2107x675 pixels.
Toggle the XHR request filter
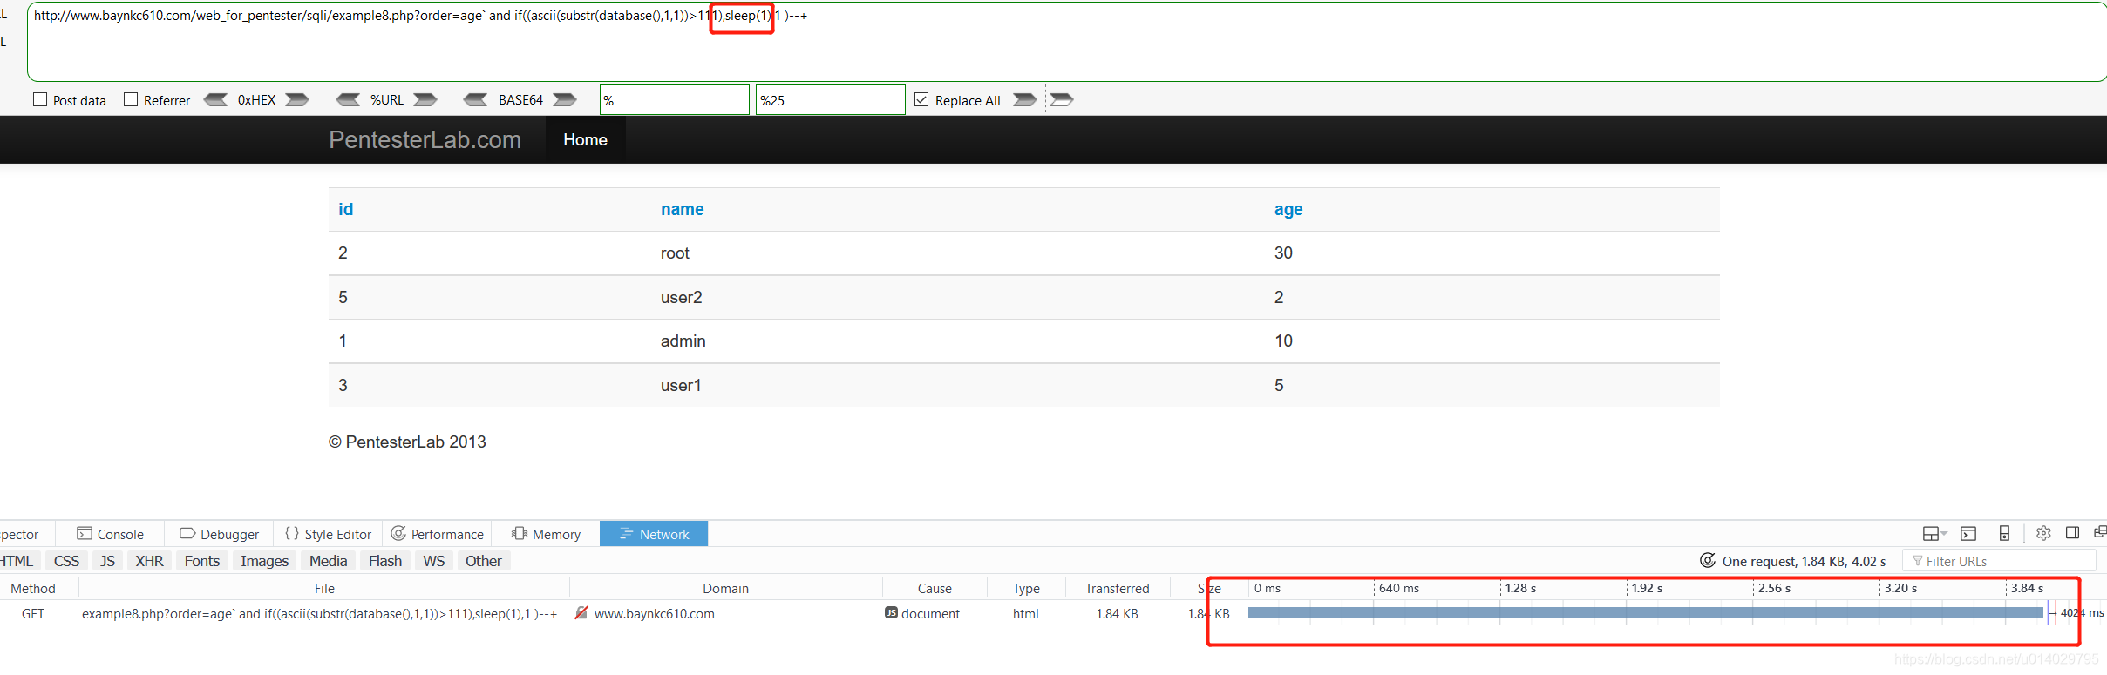(149, 561)
